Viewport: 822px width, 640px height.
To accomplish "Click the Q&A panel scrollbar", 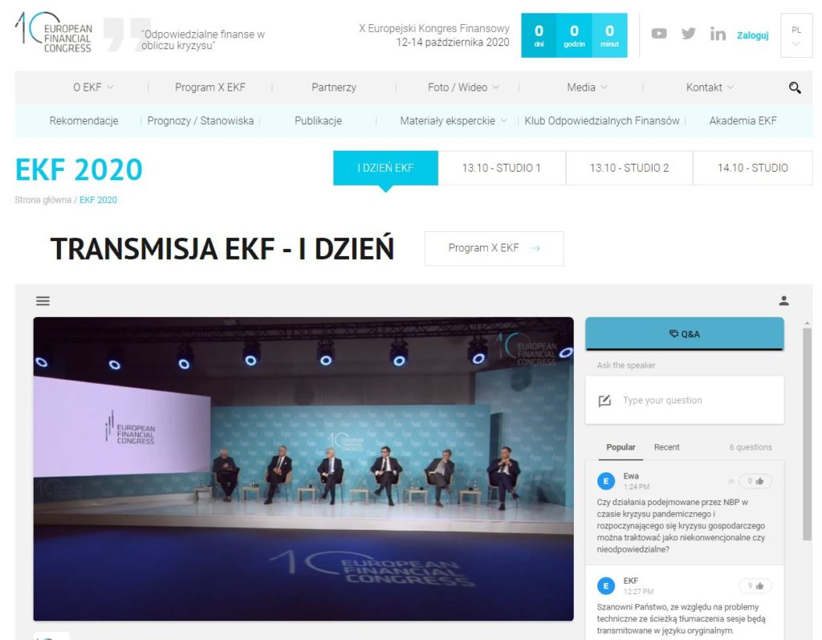I will (807, 434).
